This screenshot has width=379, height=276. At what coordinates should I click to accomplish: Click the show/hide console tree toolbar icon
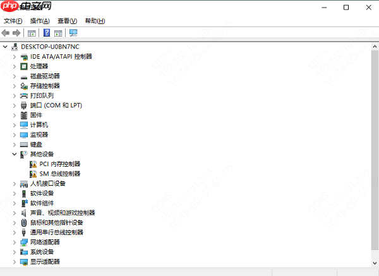pos(32,33)
